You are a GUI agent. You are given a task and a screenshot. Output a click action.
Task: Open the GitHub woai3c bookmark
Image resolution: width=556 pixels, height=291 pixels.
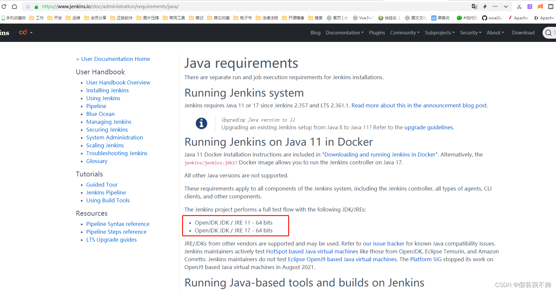point(492,18)
